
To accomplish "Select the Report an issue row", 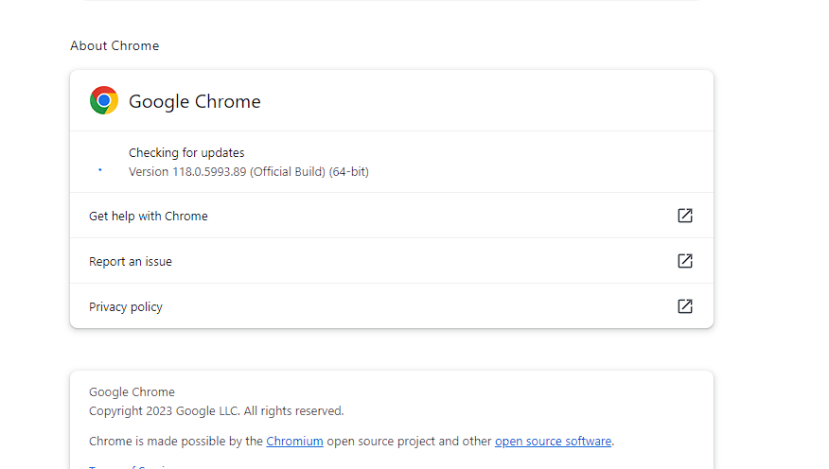I will pyautogui.click(x=392, y=261).
